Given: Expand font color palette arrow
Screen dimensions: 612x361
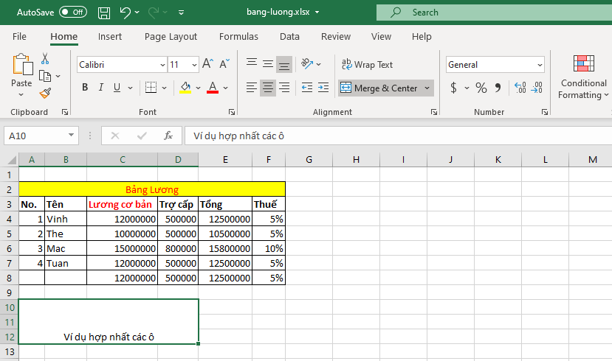Looking at the screenshot, I should point(226,88).
